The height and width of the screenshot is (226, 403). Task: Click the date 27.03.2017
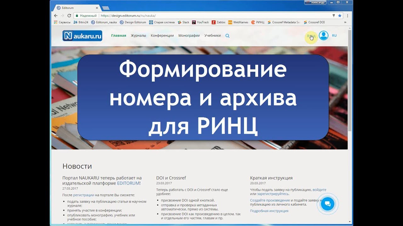[x=70, y=188]
